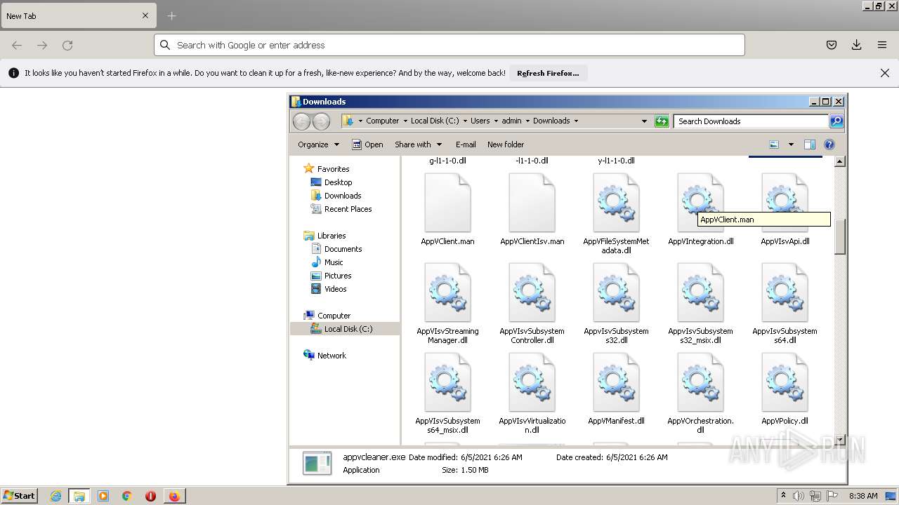
Task: Open the Firefox Pocket save icon
Action: (832, 45)
